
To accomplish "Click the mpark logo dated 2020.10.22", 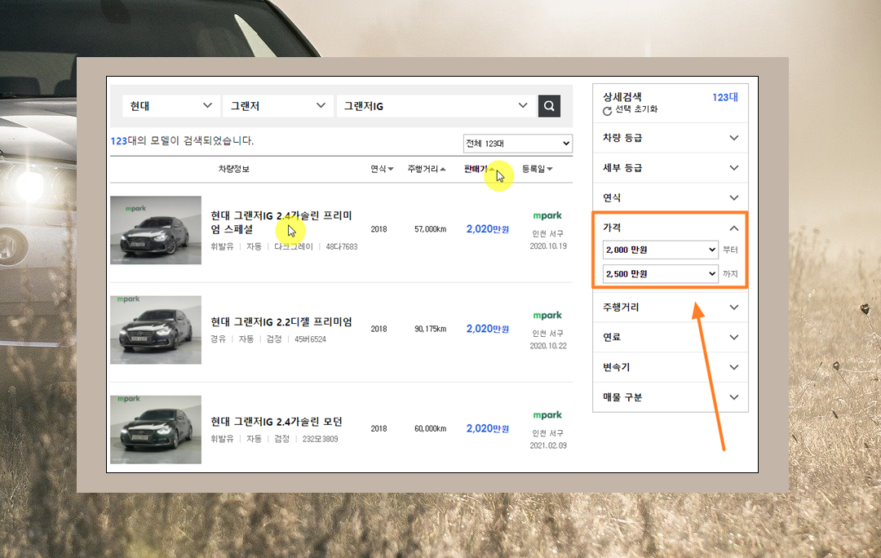I will pyautogui.click(x=547, y=315).
